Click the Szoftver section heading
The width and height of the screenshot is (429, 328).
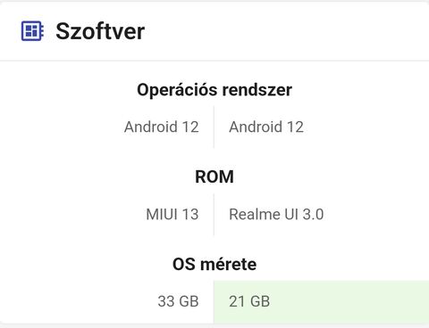100,31
